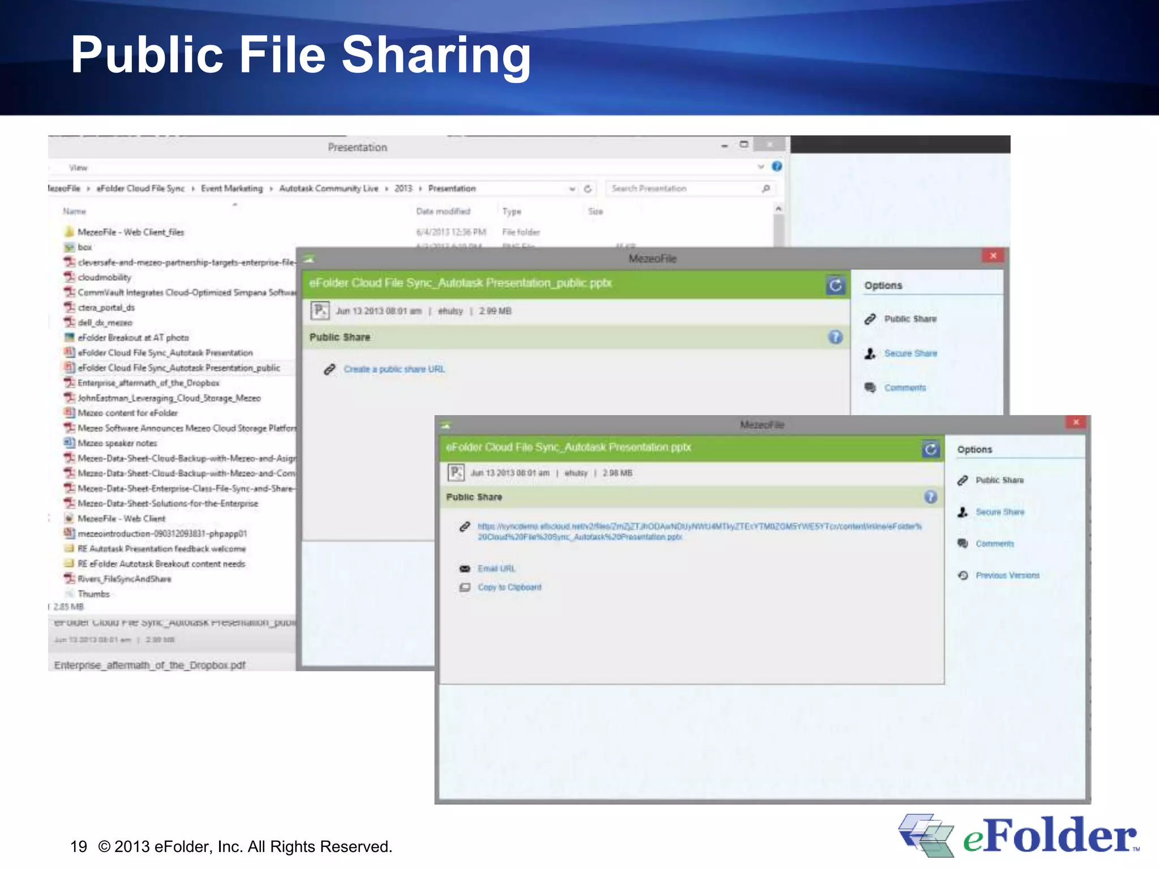Open Comments in the lower Options panel

pyautogui.click(x=995, y=544)
